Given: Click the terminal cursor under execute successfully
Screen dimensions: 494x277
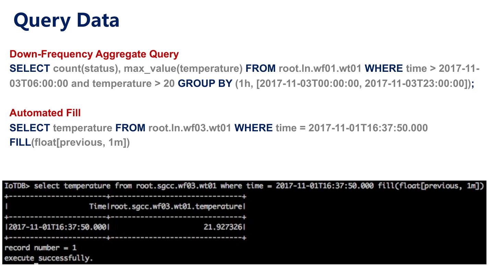Looking at the screenshot, I should (x=36, y=263).
